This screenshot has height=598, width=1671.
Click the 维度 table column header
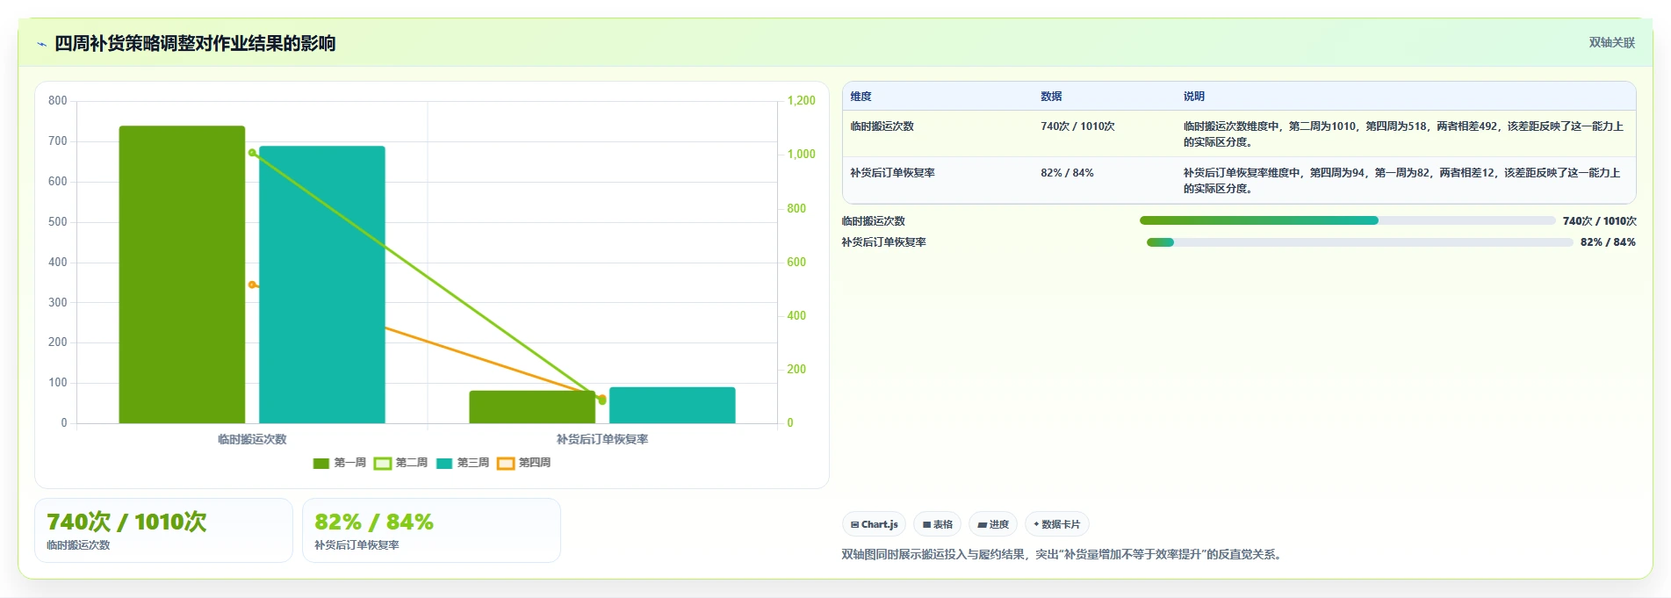pos(861,97)
